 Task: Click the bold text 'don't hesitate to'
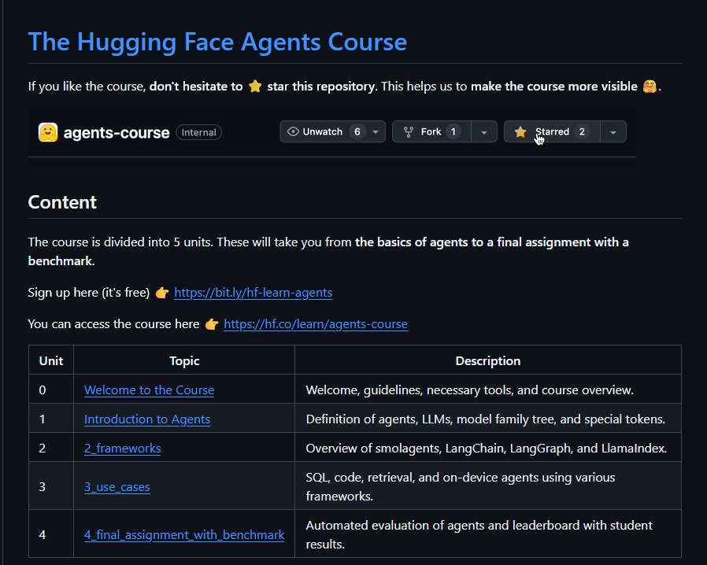[x=196, y=86]
